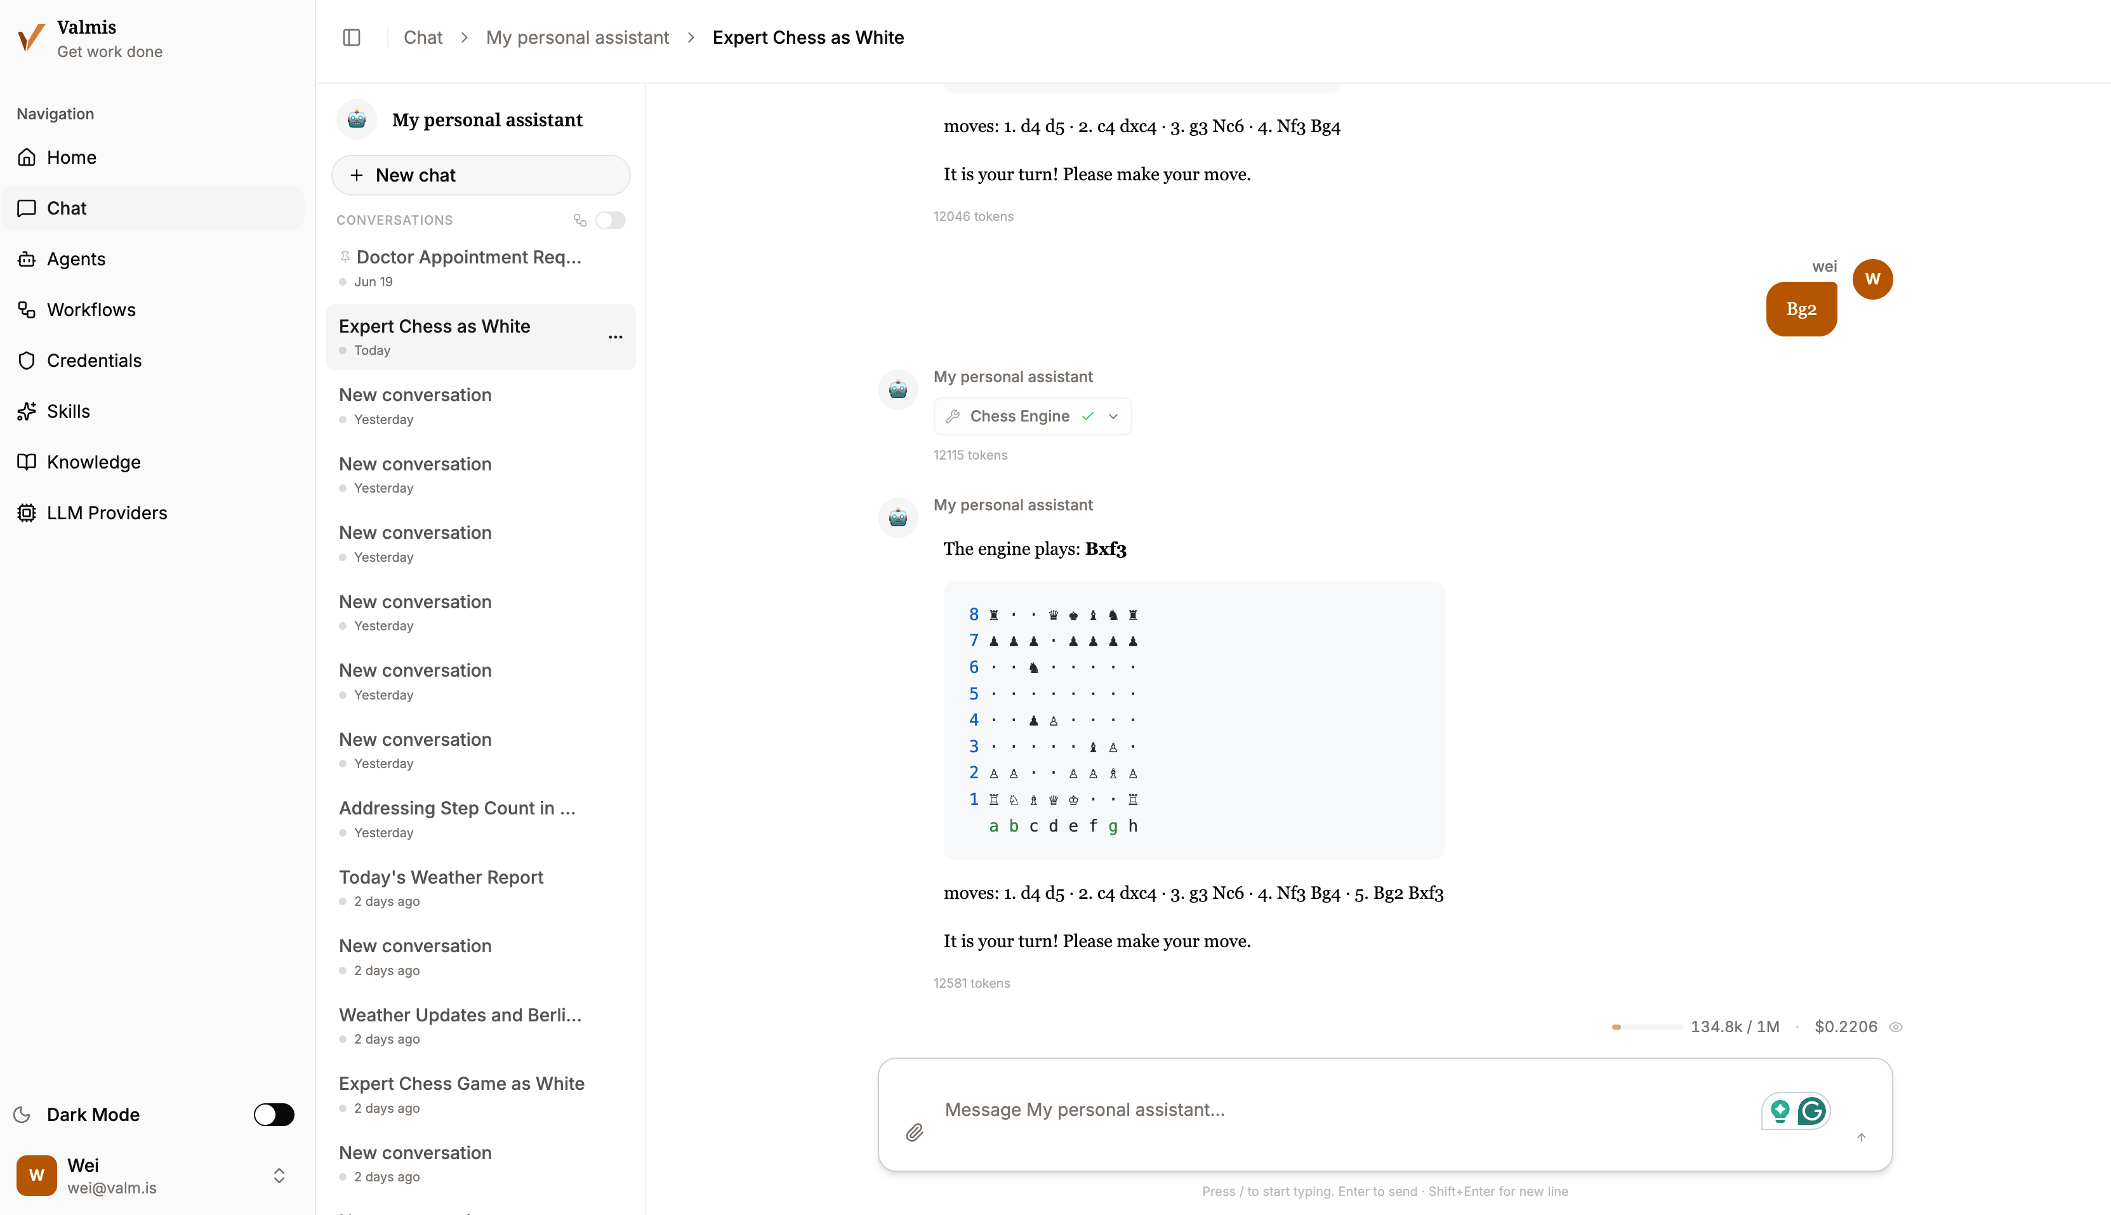Click the wei user avatar beside Bg2
This screenshot has width=2111, height=1215.
(1872, 279)
